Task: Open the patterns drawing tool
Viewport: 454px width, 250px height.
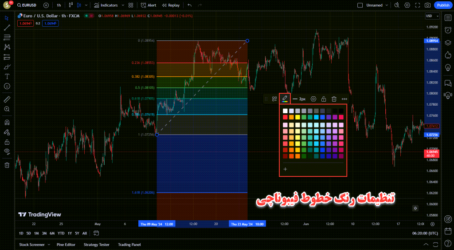Action: click(7, 47)
